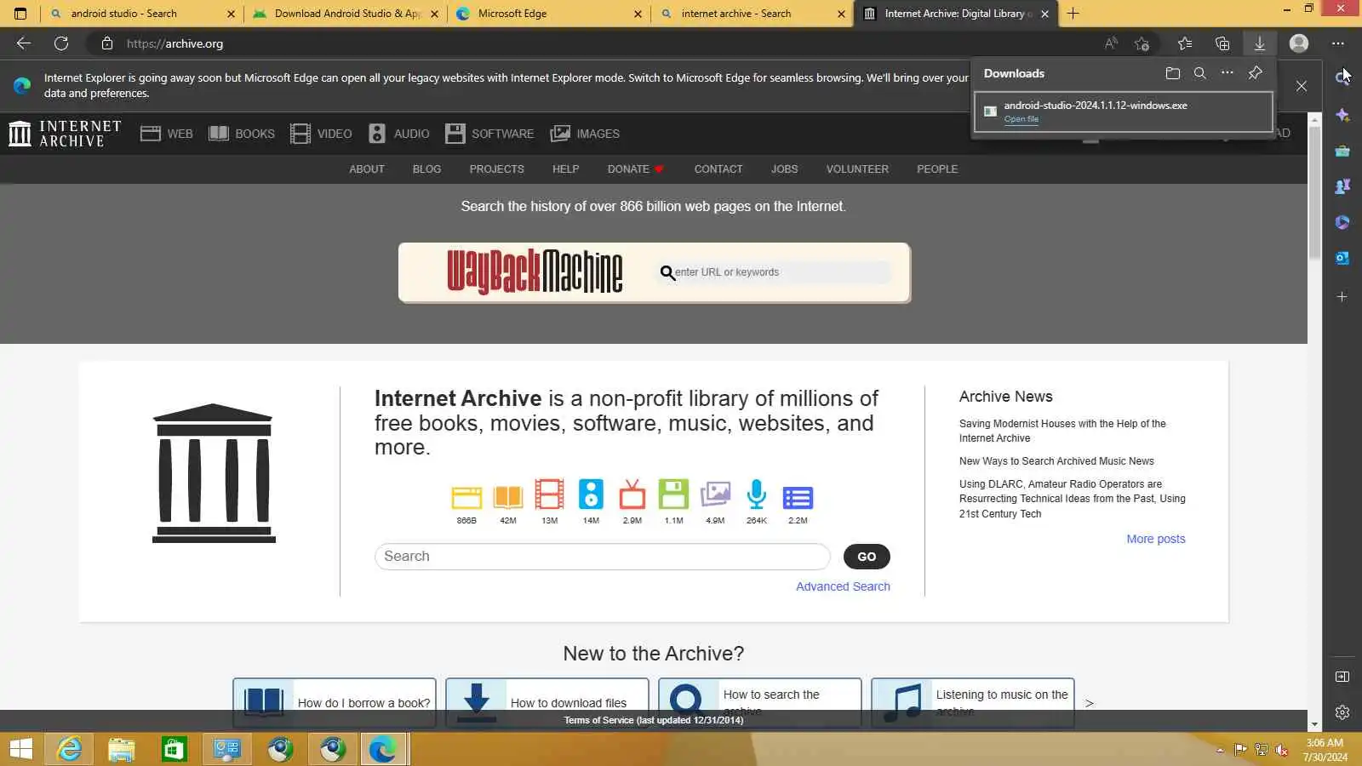
Task: Click Open file for android-studio download
Action: tap(1021, 119)
